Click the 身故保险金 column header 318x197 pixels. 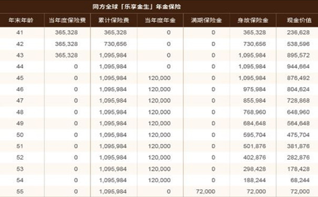(253, 20)
